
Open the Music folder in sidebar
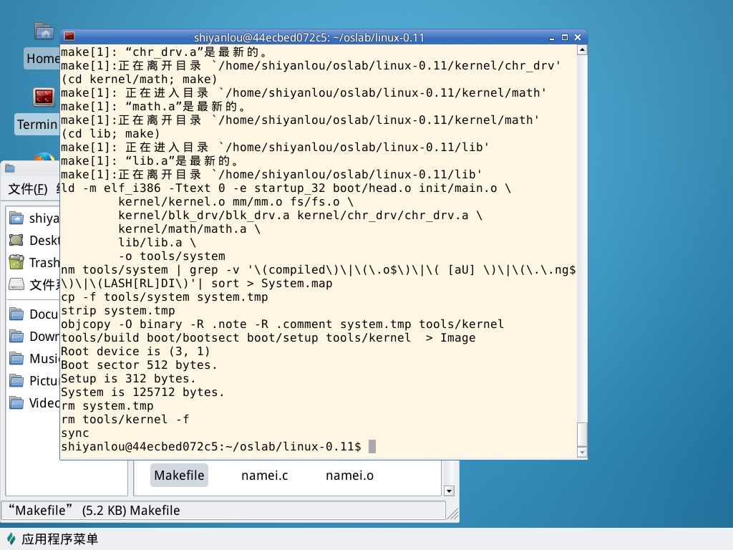(x=16, y=358)
